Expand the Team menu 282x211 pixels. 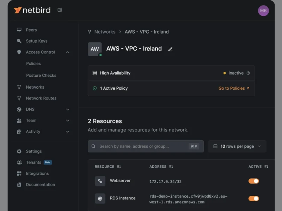pyautogui.click(x=68, y=121)
